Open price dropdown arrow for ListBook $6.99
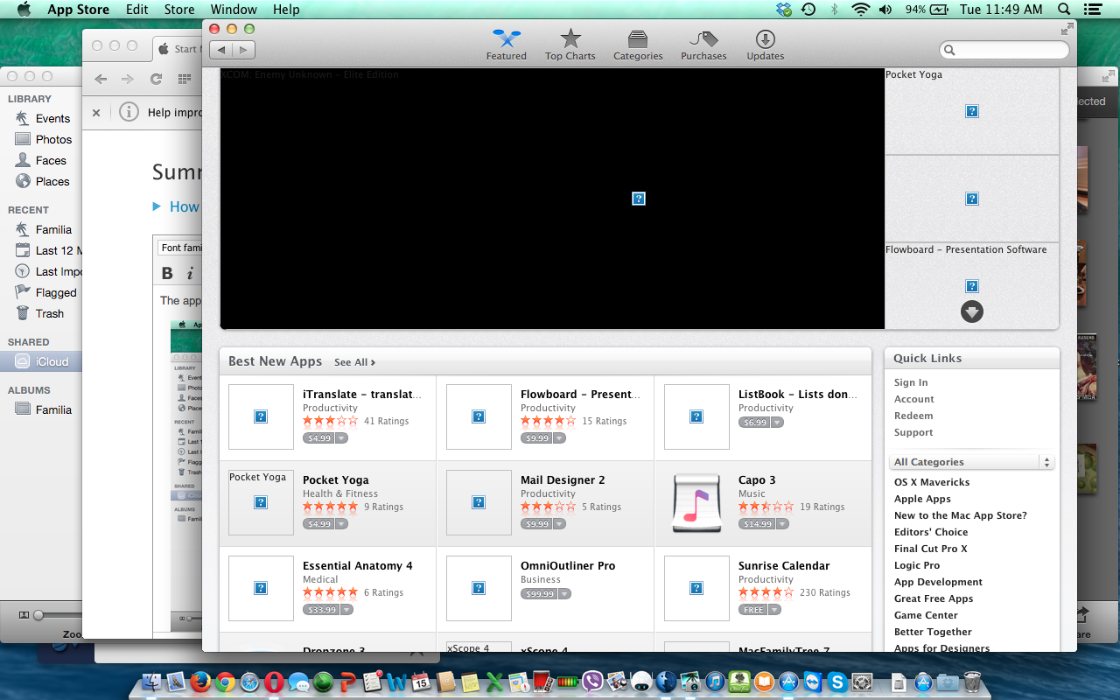Screen dimensions: 1120x700 tap(777, 423)
